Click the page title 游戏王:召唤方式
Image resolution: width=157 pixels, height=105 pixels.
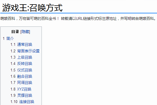point(32,8)
